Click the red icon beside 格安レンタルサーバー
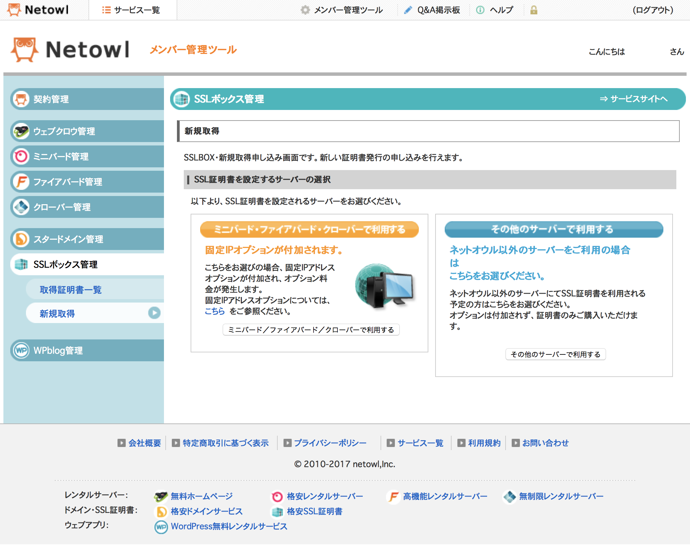 277,496
